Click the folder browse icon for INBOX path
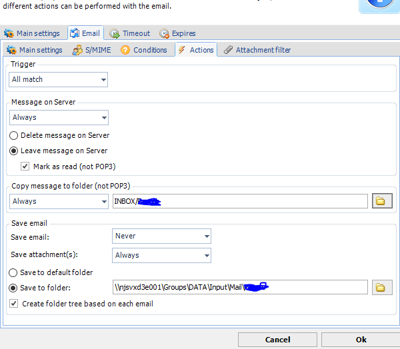 tap(381, 201)
